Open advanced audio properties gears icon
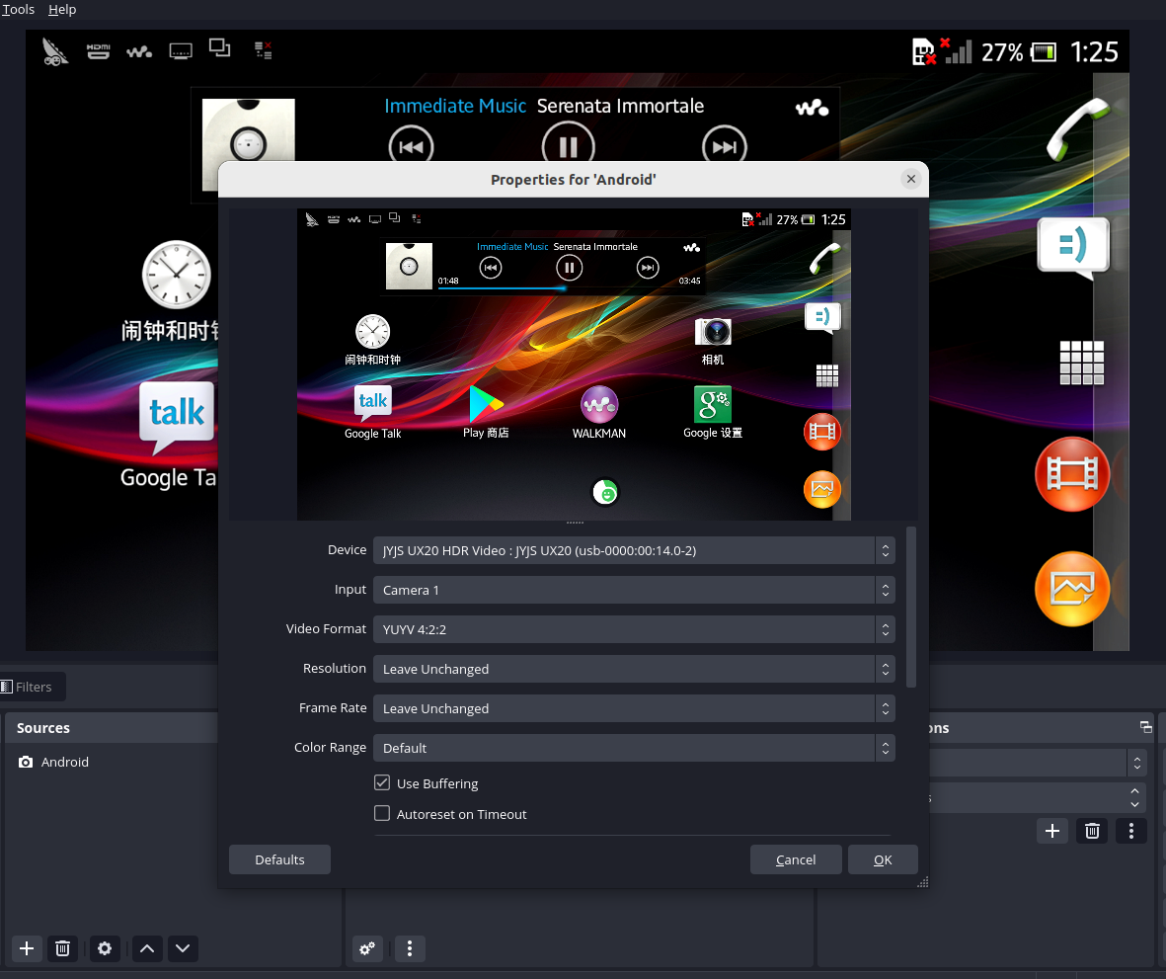 pos(367,948)
